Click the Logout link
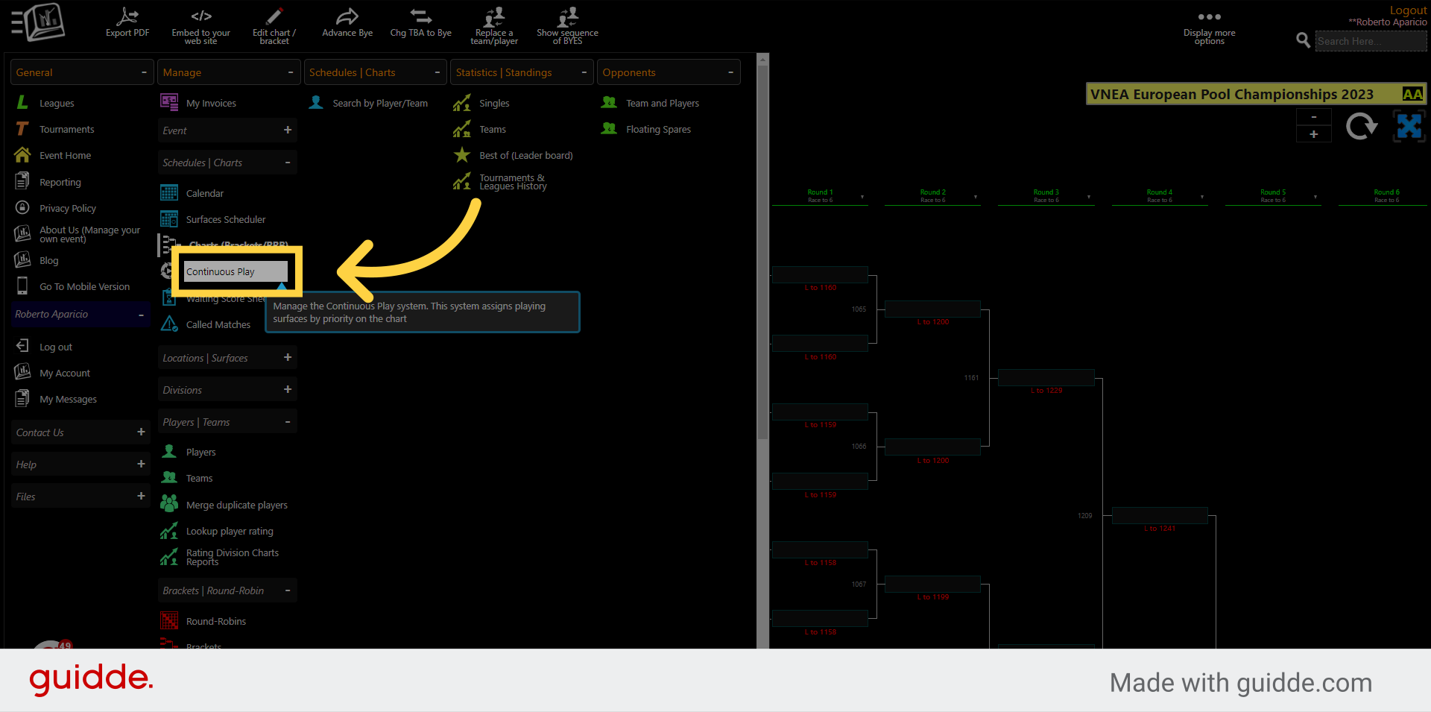 [x=1407, y=10]
